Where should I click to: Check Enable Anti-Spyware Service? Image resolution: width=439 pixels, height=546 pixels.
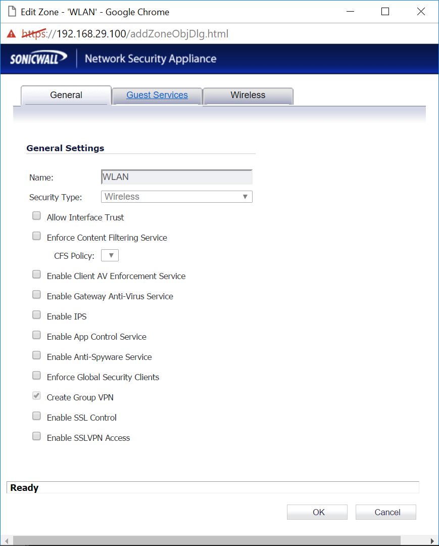pyautogui.click(x=36, y=355)
